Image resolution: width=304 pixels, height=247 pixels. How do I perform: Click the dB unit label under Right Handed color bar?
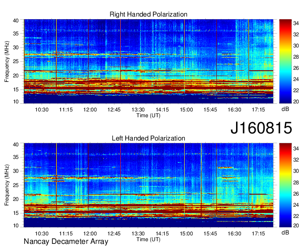click(x=285, y=109)
